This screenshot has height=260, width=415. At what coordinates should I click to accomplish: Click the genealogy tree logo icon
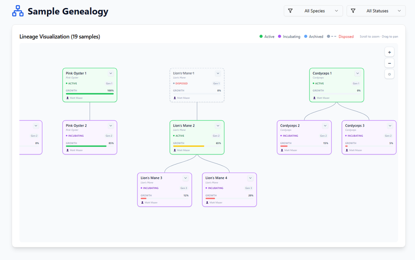coord(18,11)
